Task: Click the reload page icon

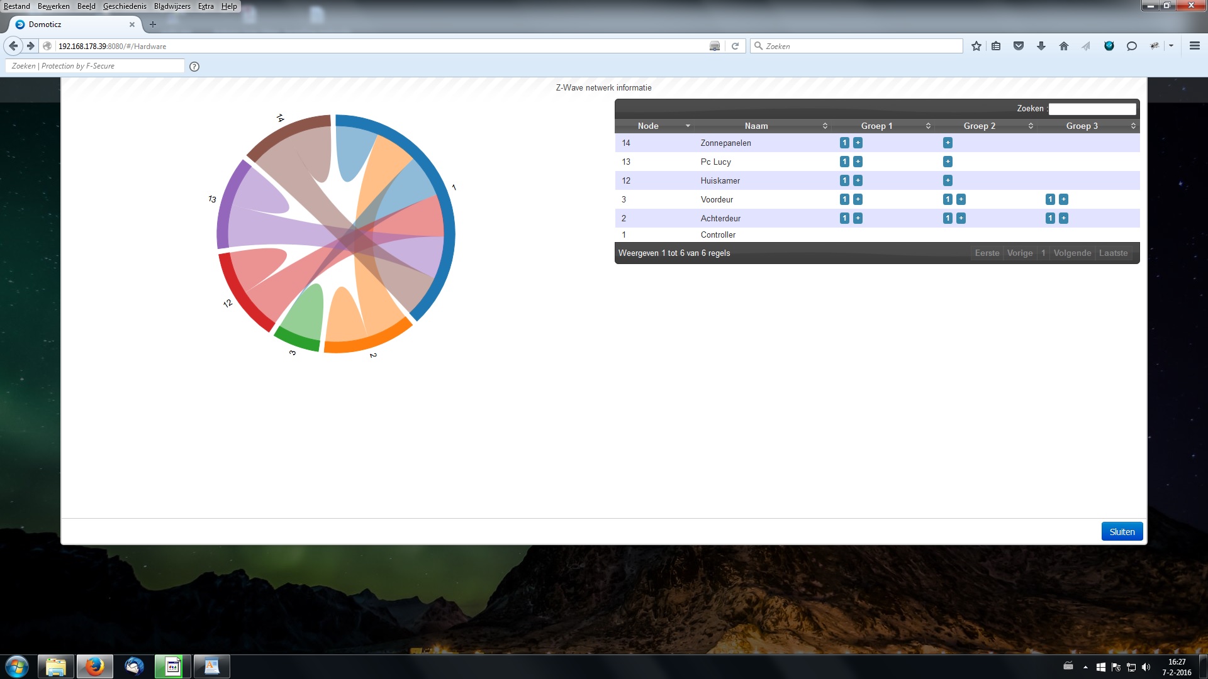Action: pyautogui.click(x=735, y=46)
